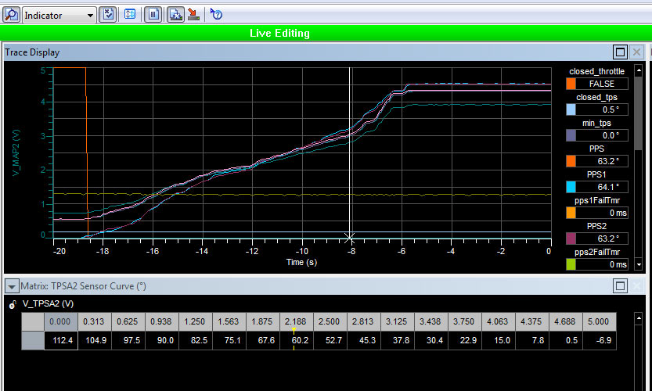The height and width of the screenshot is (391, 652).
Task: Click the Trace Display panel title
Action: [32, 52]
